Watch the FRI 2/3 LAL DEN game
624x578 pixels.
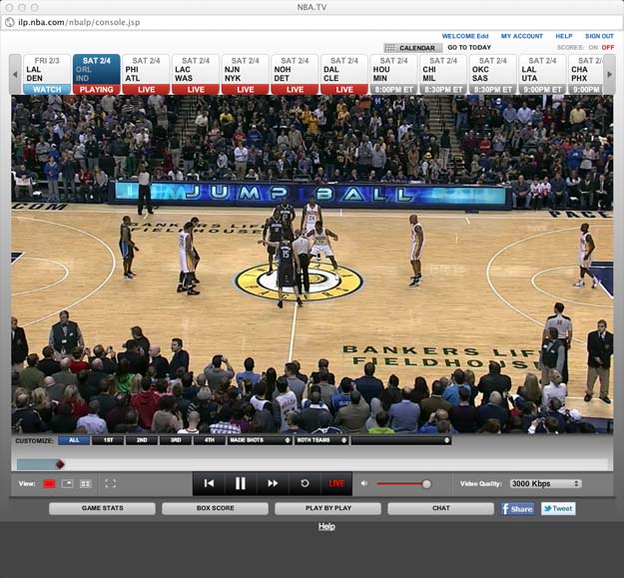47,75
